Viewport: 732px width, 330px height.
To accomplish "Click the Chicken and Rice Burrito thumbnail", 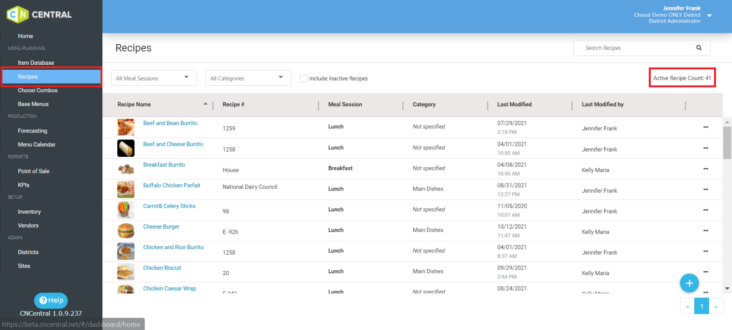I will [126, 251].
